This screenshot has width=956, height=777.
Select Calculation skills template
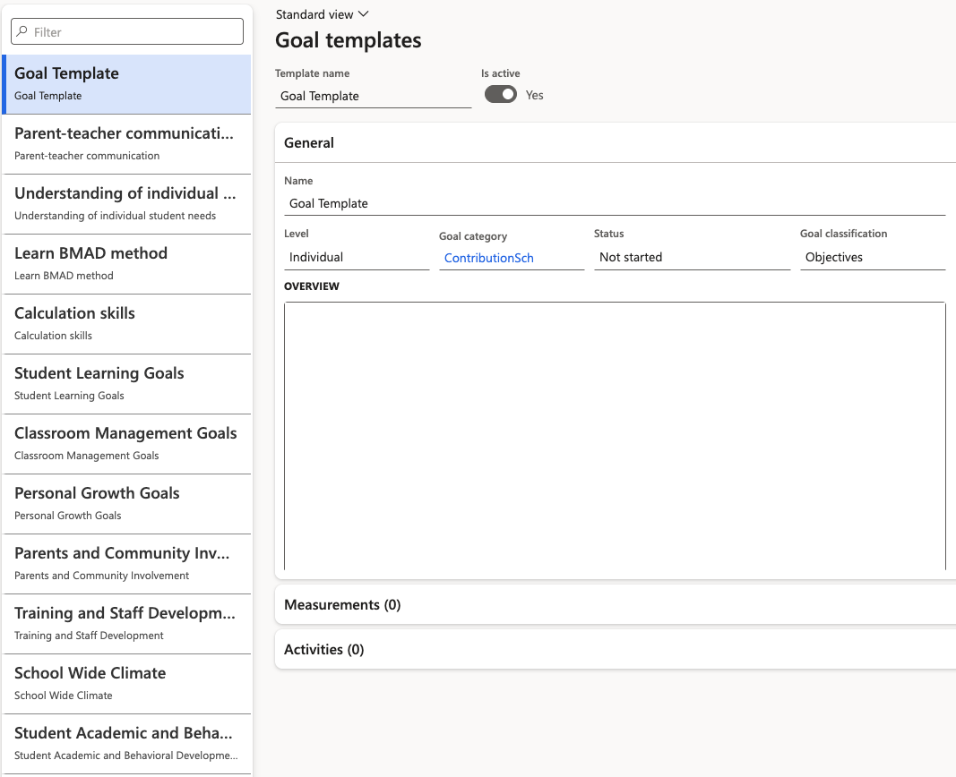click(127, 324)
